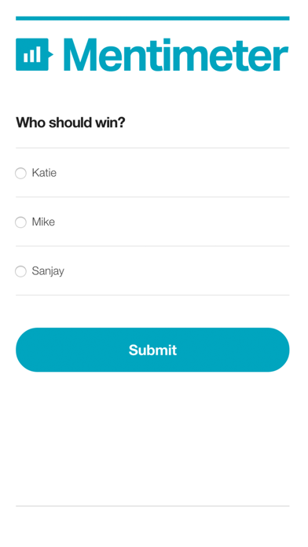Click the Sanjay option label

click(48, 271)
